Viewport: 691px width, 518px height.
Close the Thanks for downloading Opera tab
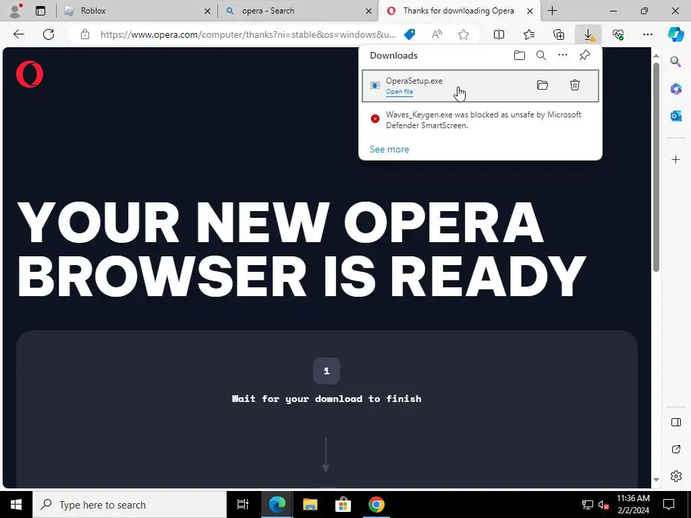point(530,11)
